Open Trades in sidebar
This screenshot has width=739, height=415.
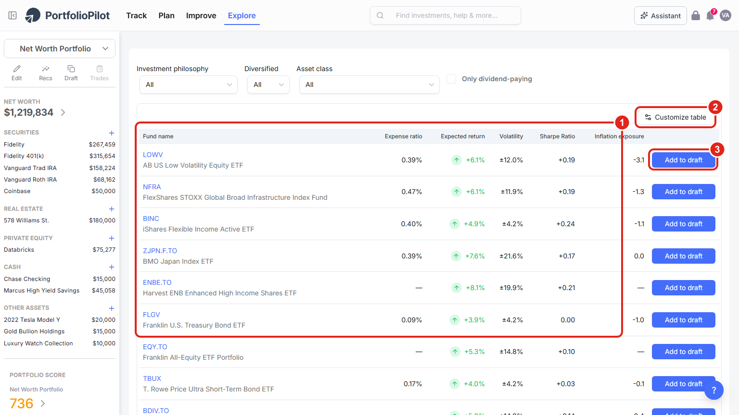point(100,73)
